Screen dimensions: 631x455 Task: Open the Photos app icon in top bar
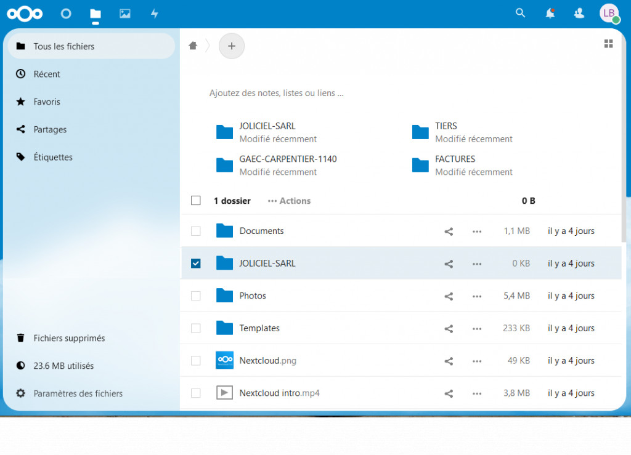tap(125, 14)
